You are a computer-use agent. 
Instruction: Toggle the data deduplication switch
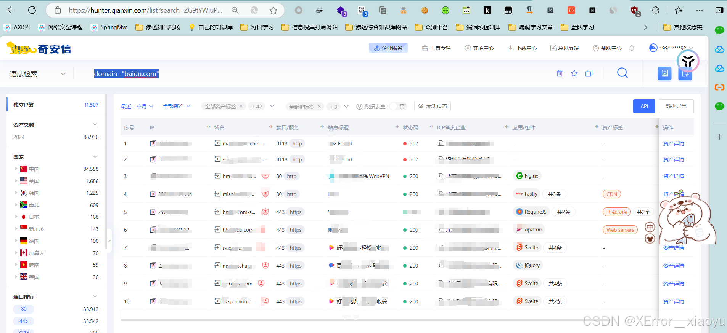pyautogui.click(x=397, y=107)
